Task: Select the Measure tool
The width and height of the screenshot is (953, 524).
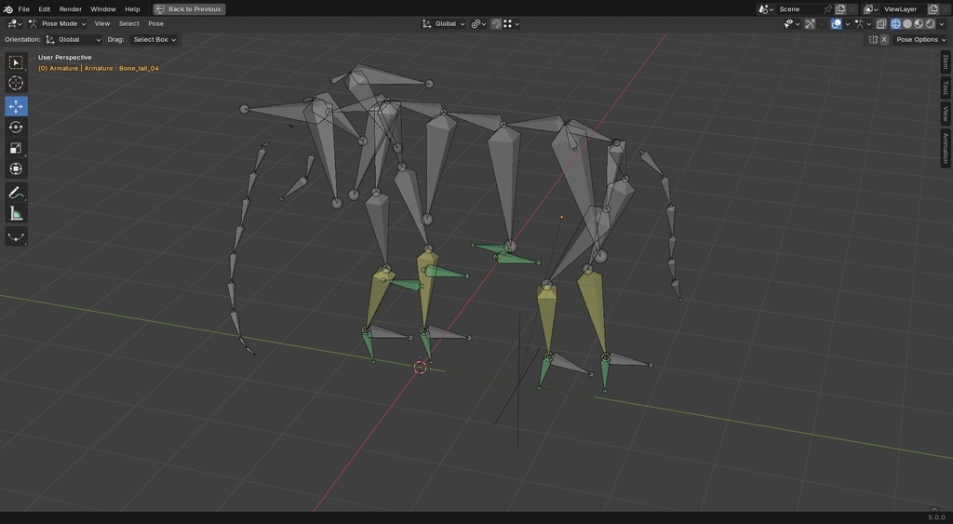Action: [x=16, y=213]
